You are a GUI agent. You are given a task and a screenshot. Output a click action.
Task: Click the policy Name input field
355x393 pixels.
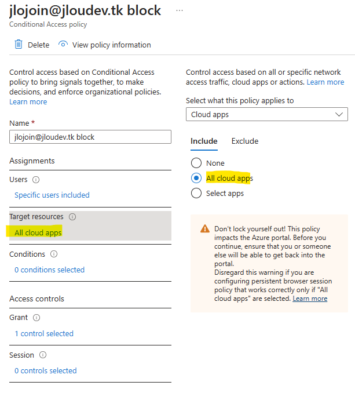pyautogui.click(x=90, y=137)
